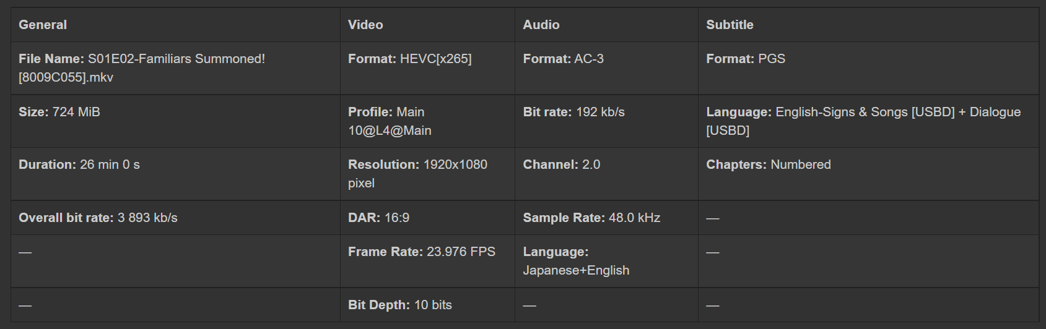Screen dimensions: 1046x329
Task: Click the audio Format AC-3 cell
Action: [x=563, y=59]
